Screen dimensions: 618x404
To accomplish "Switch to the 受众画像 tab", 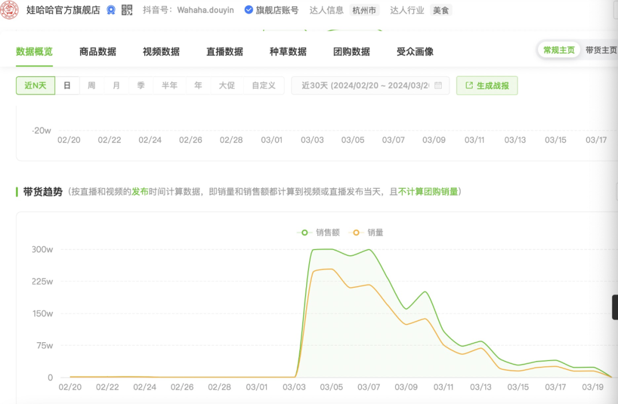I will tap(415, 52).
